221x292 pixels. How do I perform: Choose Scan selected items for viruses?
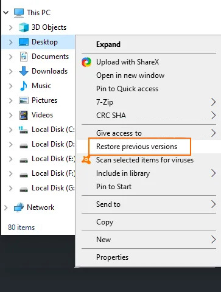click(148, 160)
